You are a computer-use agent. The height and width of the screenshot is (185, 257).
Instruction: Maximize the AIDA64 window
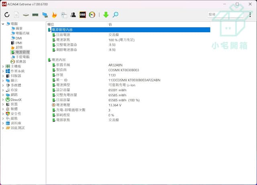[x=237, y=4]
